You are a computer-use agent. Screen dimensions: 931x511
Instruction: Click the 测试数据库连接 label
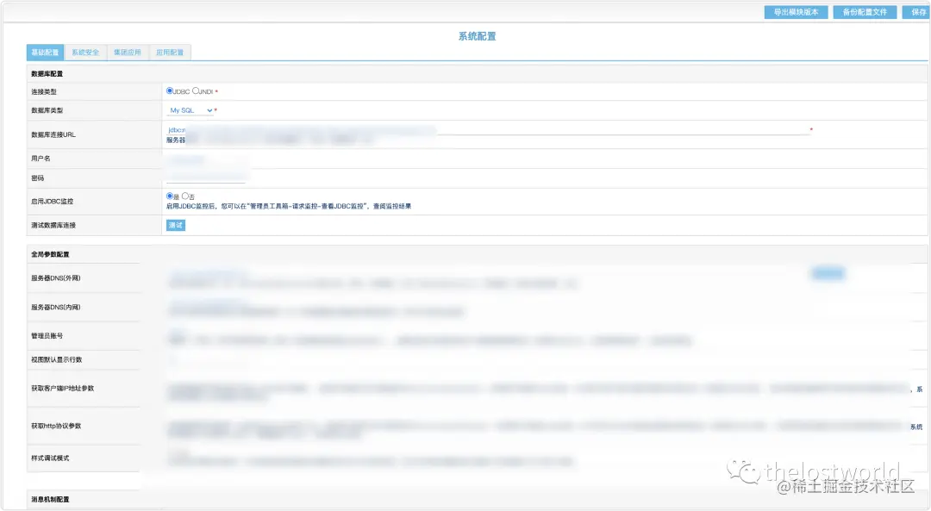[53, 225]
